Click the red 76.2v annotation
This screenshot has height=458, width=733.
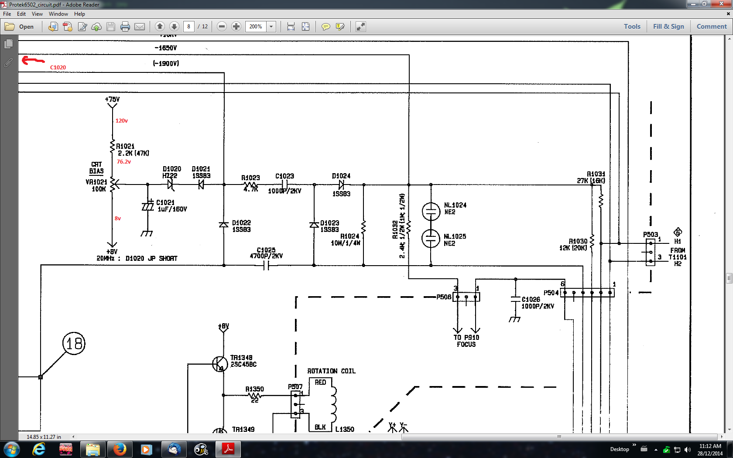(x=124, y=162)
